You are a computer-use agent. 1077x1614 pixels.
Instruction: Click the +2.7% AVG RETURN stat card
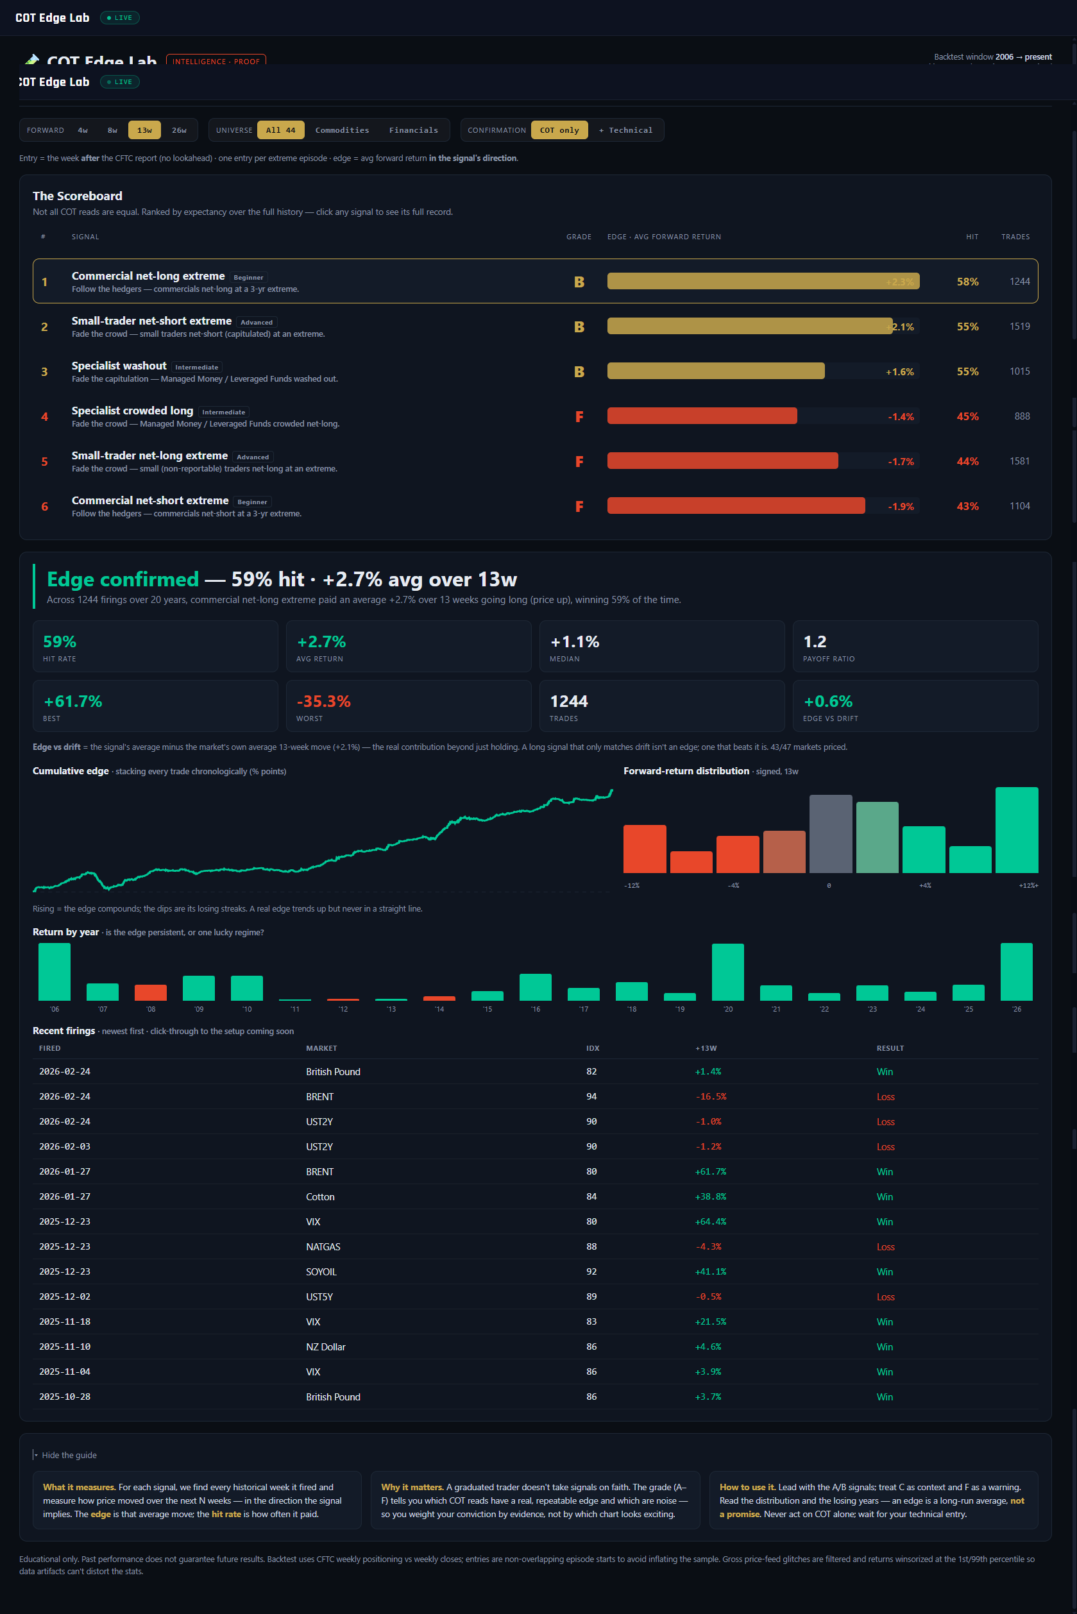tap(409, 646)
